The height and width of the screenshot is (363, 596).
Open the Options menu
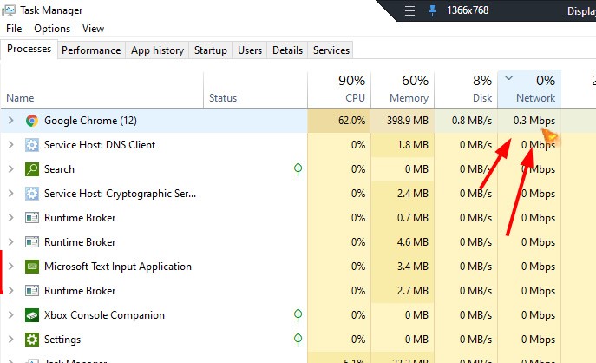click(52, 29)
